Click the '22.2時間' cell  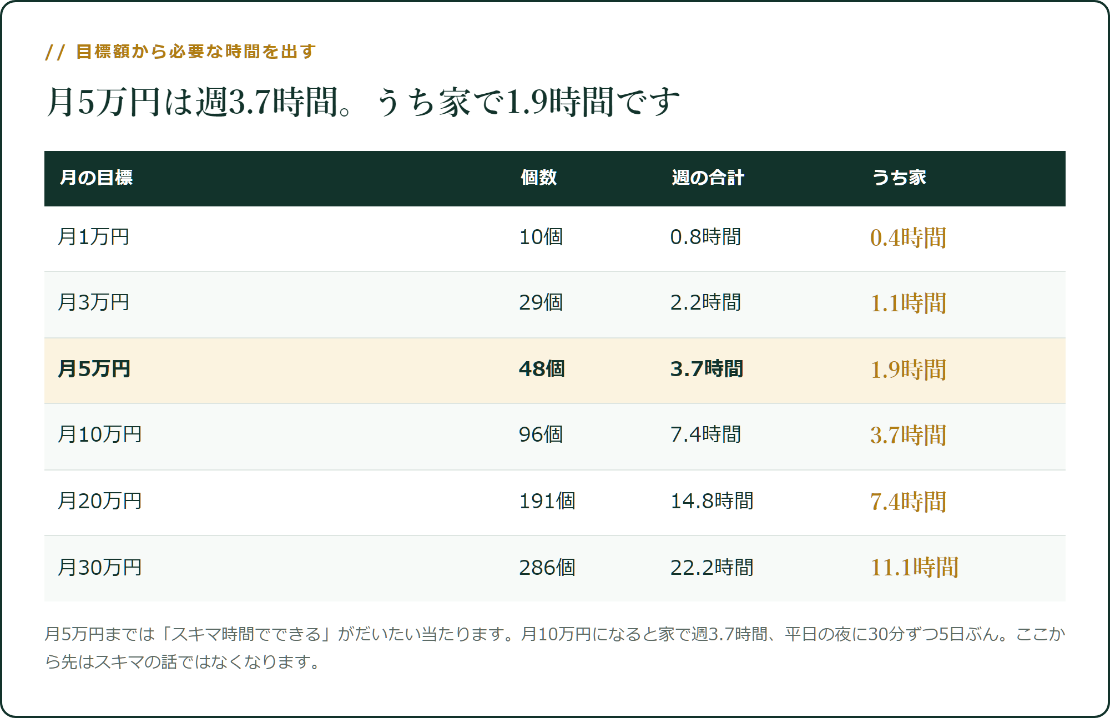coord(712,568)
